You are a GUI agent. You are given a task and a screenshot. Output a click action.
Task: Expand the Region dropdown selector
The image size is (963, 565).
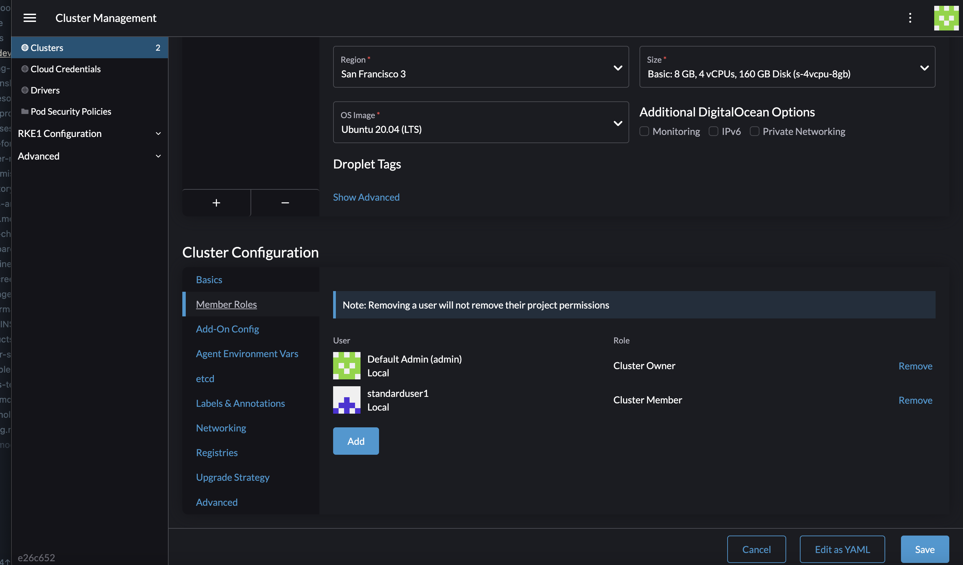tap(617, 66)
